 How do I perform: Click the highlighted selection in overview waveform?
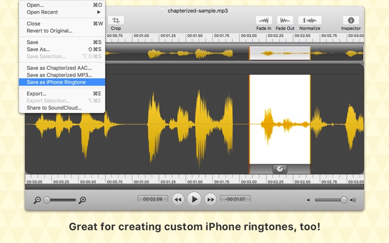pyautogui.click(x=280, y=53)
